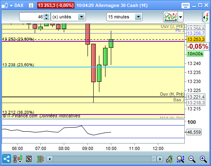211x166 pixels.
Task: Click the share icon in bottom toolbar
Action: click(7, 159)
